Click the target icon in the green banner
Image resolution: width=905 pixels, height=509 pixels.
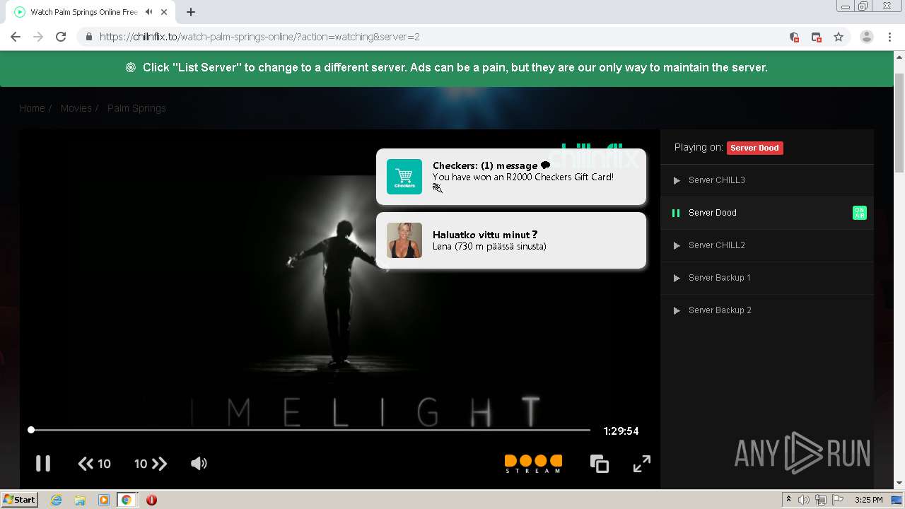click(131, 68)
